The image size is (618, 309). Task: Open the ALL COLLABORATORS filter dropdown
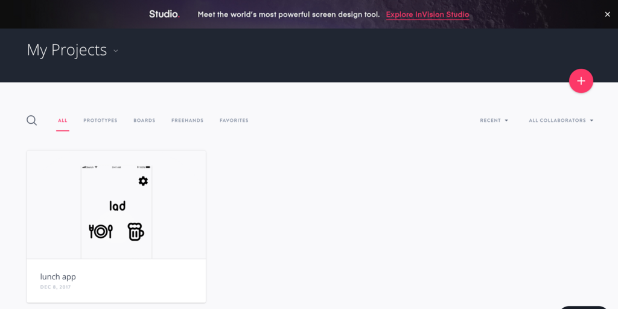click(x=561, y=121)
